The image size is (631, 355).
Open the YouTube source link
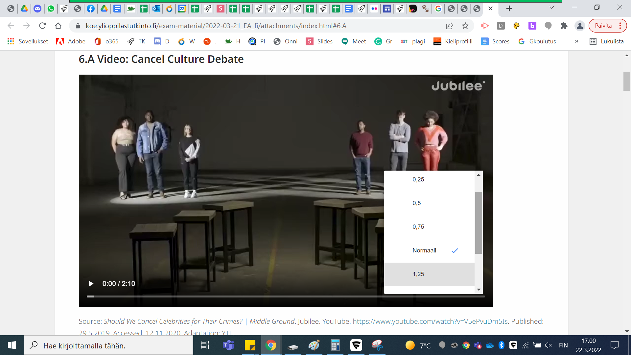[x=430, y=321]
